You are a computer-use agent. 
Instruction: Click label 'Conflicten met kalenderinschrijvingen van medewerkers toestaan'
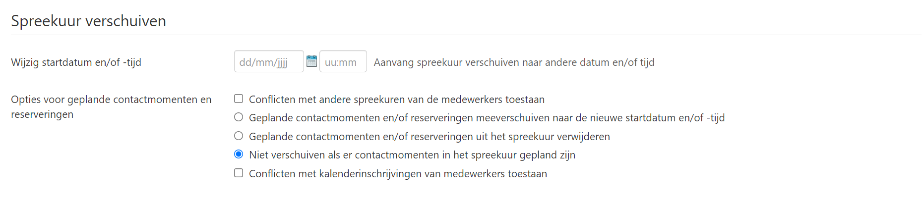(398, 174)
